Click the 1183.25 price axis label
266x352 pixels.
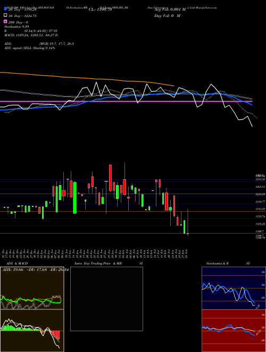pyautogui.click(x=260, y=209)
